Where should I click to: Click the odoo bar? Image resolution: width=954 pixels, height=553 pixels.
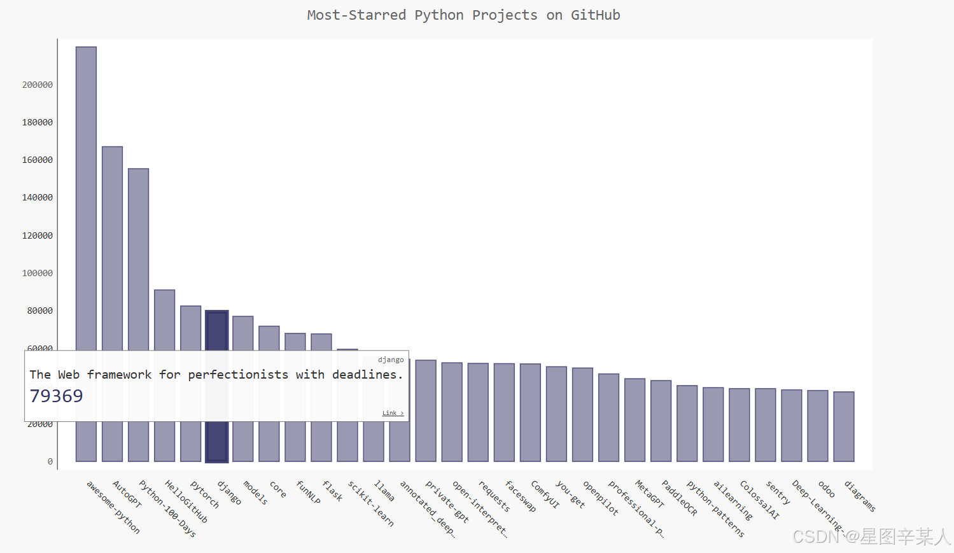pos(817,426)
